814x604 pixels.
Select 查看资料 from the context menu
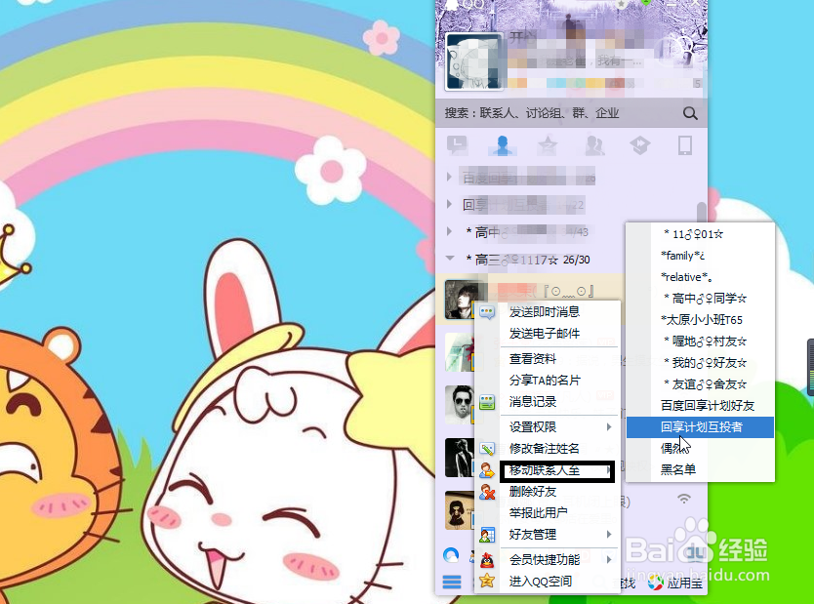pos(533,358)
